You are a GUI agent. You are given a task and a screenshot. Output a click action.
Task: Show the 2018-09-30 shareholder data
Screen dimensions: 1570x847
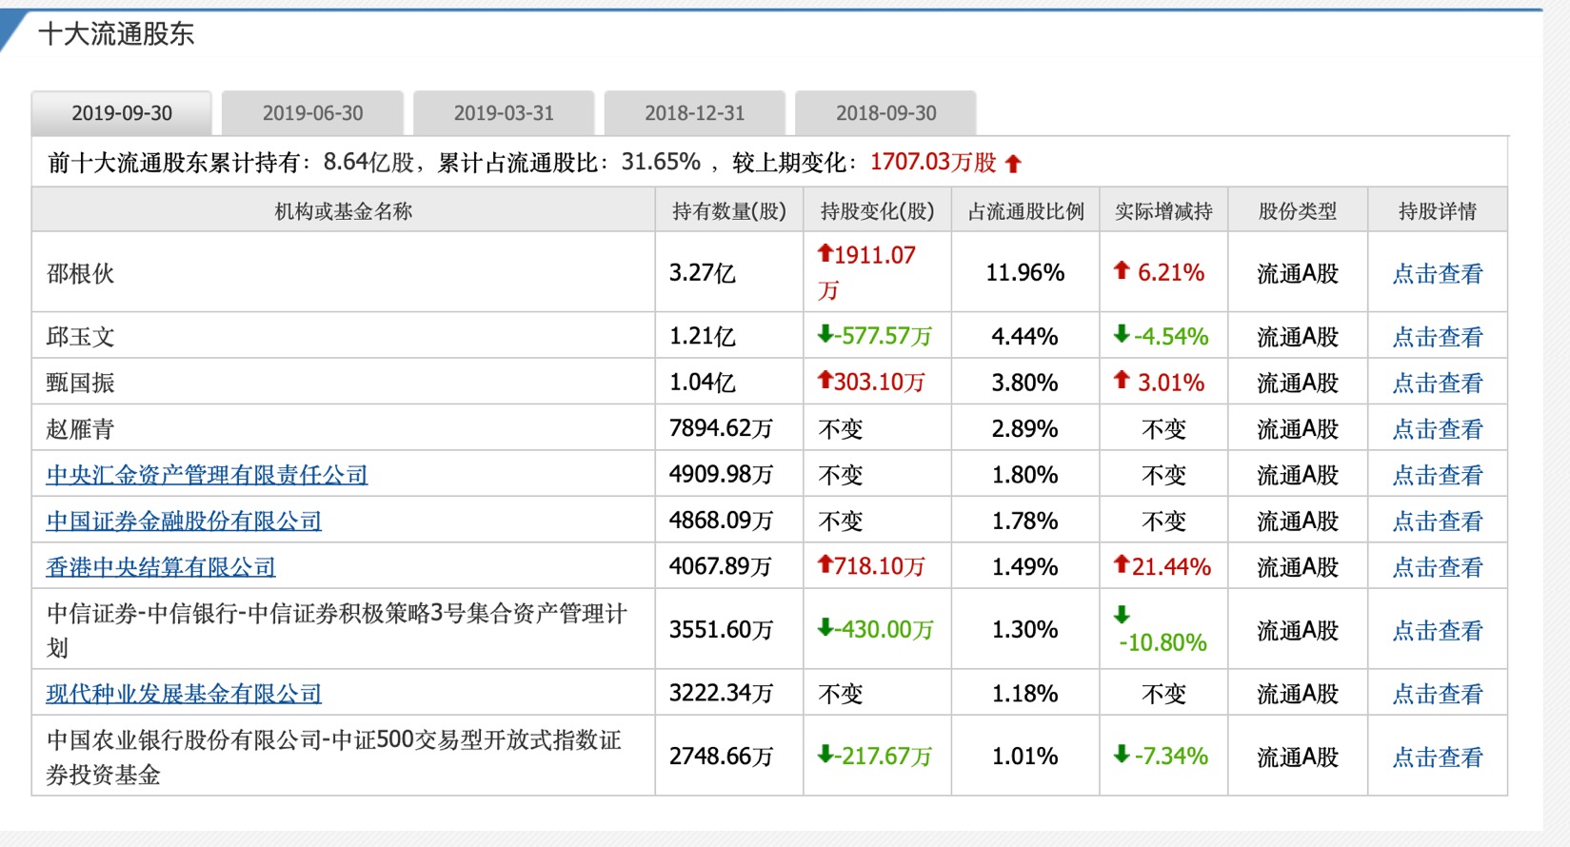(885, 113)
